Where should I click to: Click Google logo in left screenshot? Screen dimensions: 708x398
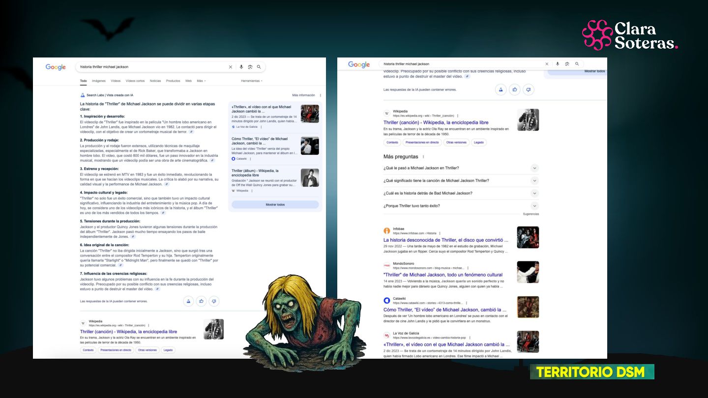[x=56, y=67]
